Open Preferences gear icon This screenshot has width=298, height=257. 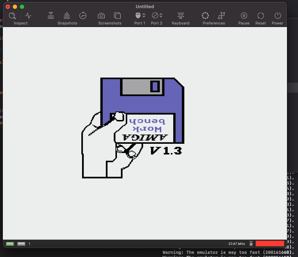(x=205, y=16)
